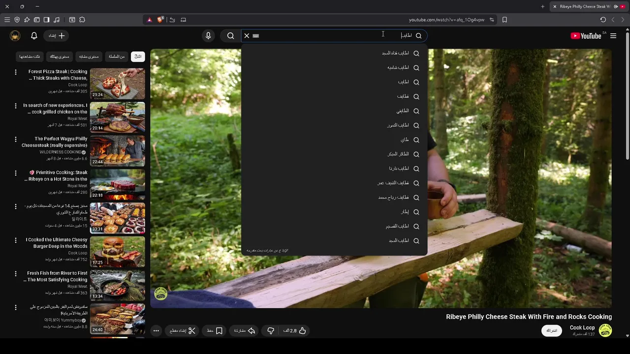Open options menu for Perfect Wagyu Philly

click(15, 140)
